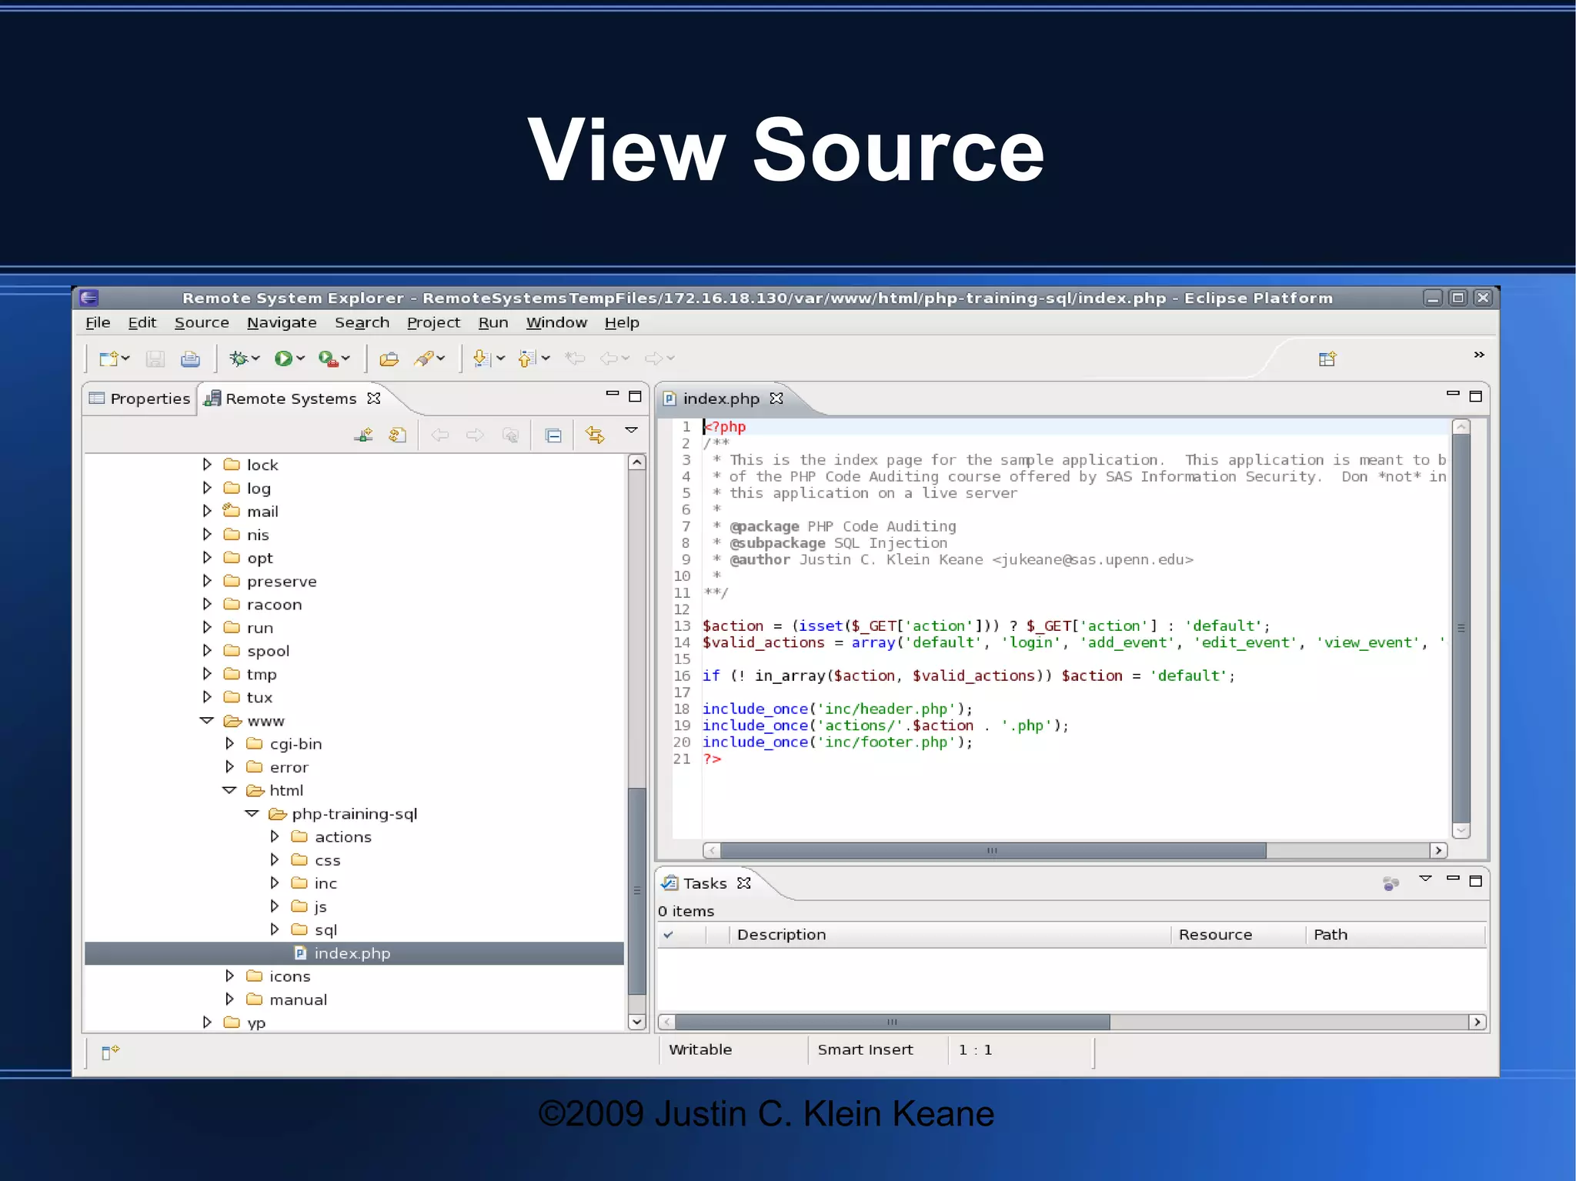
Task: Expand the sql folder
Action: (275, 929)
